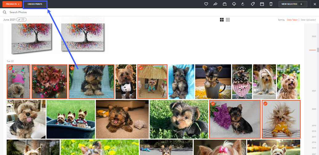
Task: Change date using calendar icon
Action: point(262,4)
